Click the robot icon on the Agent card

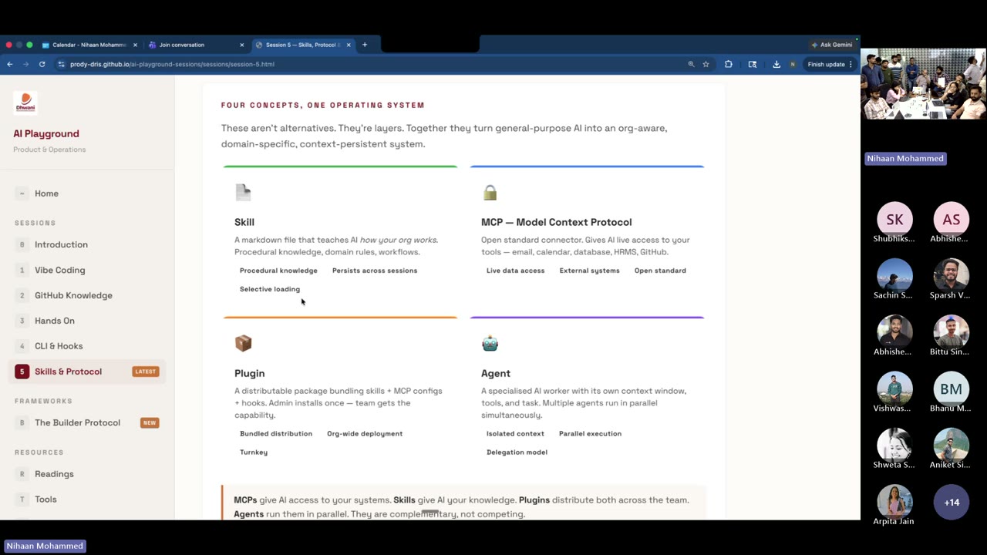coord(490,343)
